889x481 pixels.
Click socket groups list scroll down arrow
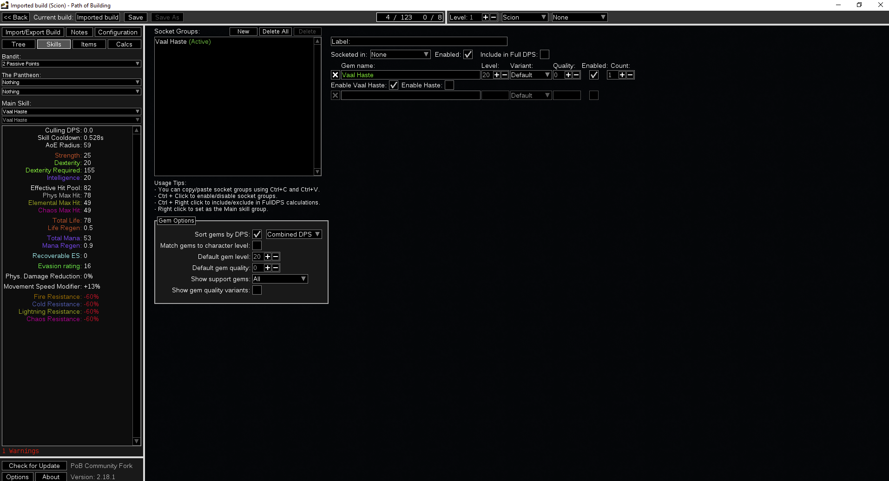317,171
